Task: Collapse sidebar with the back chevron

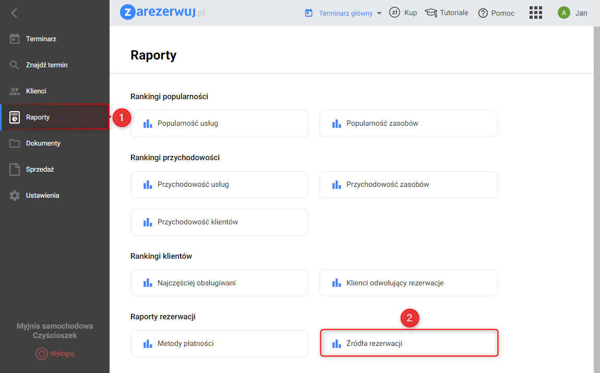Action: [14, 13]
